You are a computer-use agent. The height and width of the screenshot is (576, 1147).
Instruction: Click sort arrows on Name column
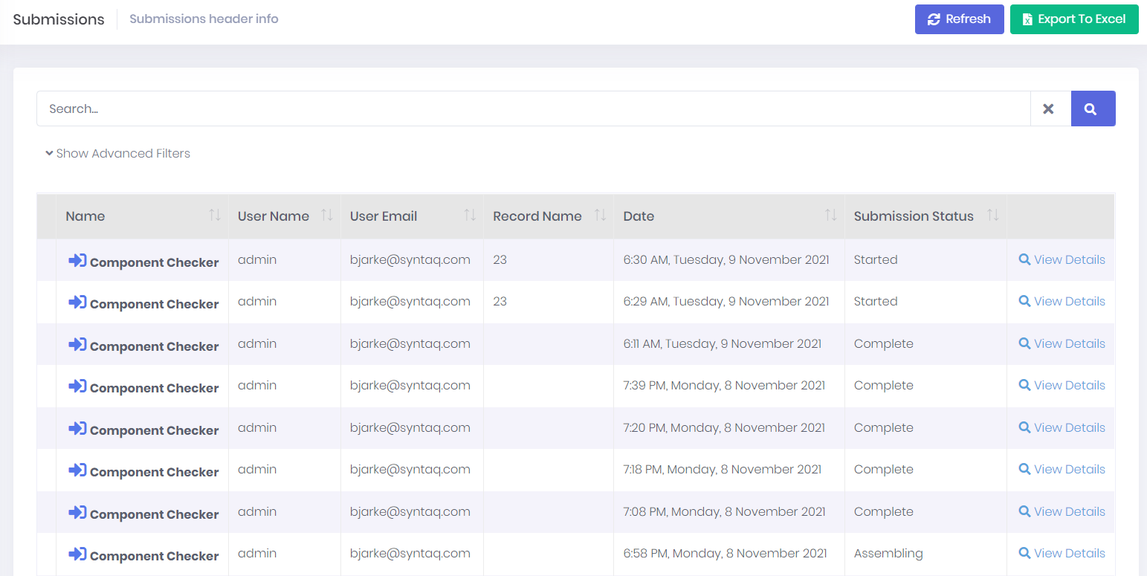(x=215, y=216)
